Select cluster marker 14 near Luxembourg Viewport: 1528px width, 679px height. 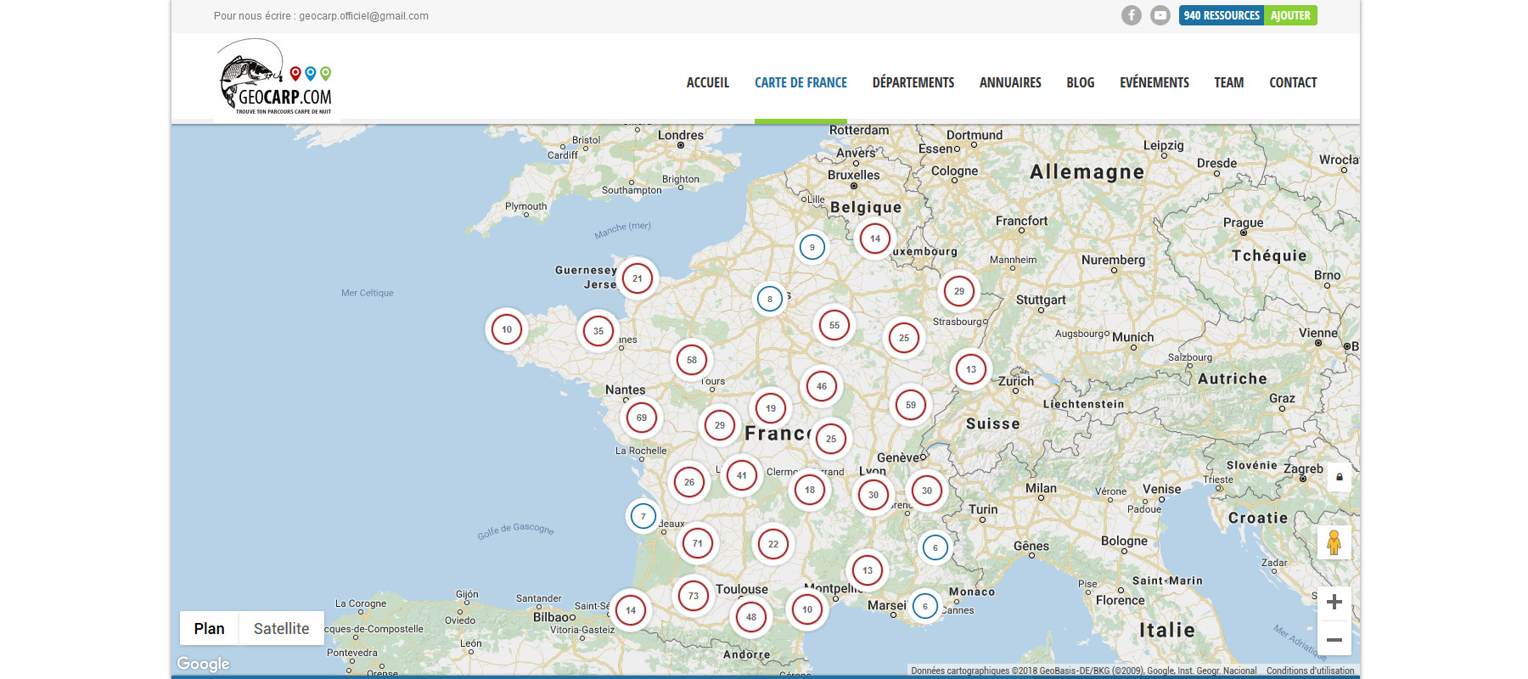pos(875,238)
